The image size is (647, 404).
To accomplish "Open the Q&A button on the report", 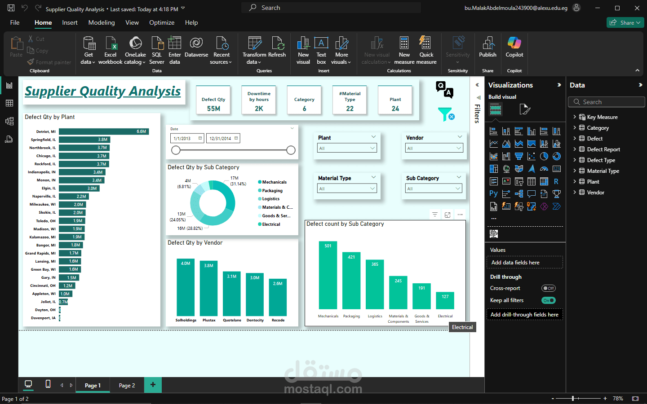I will pyautogui.click(x=444, y=89).
